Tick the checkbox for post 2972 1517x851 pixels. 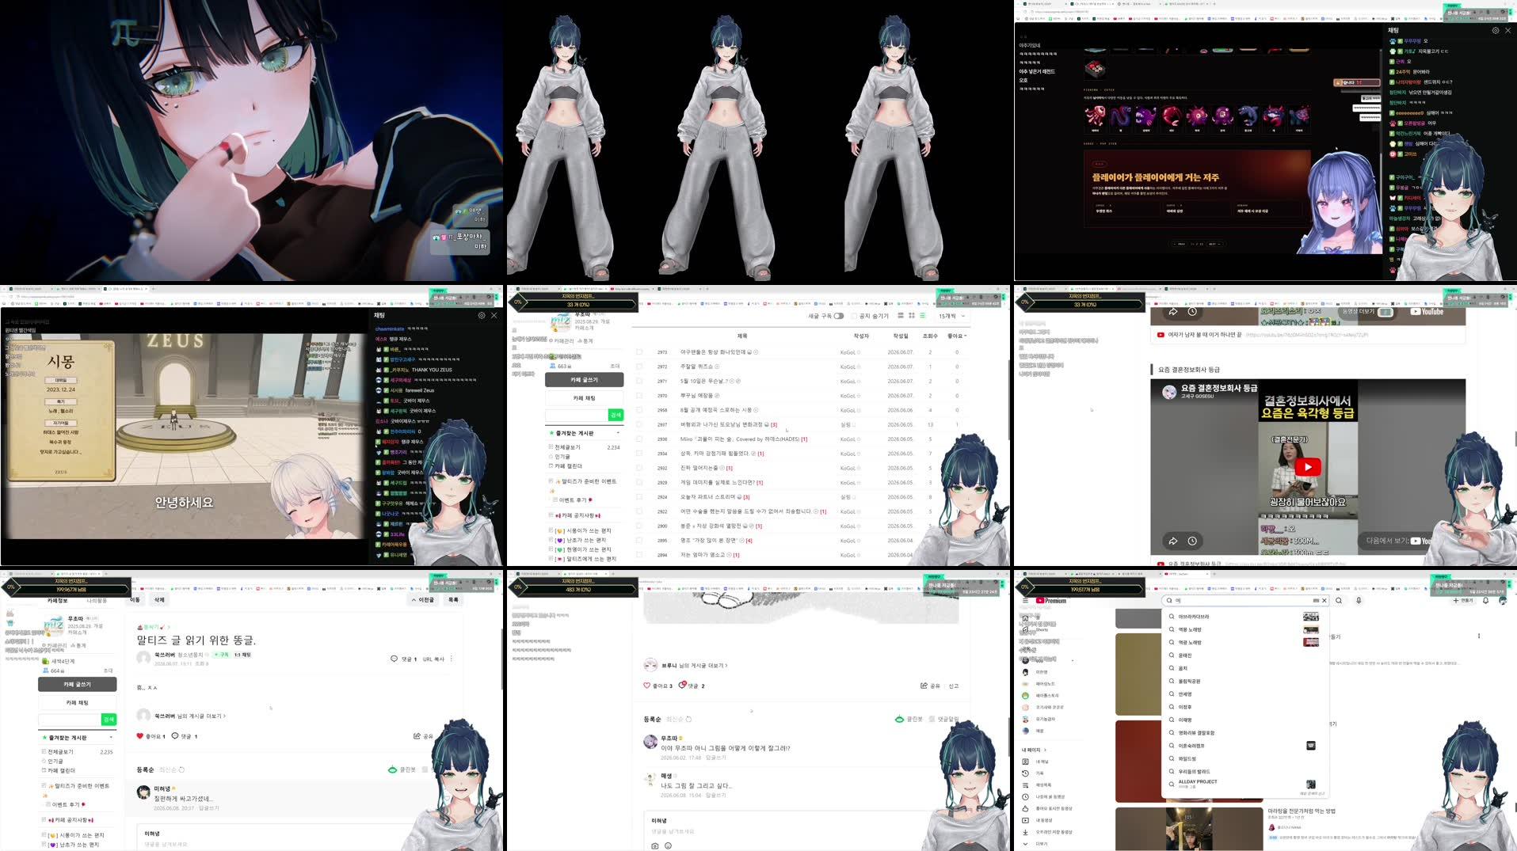(639, 367)
